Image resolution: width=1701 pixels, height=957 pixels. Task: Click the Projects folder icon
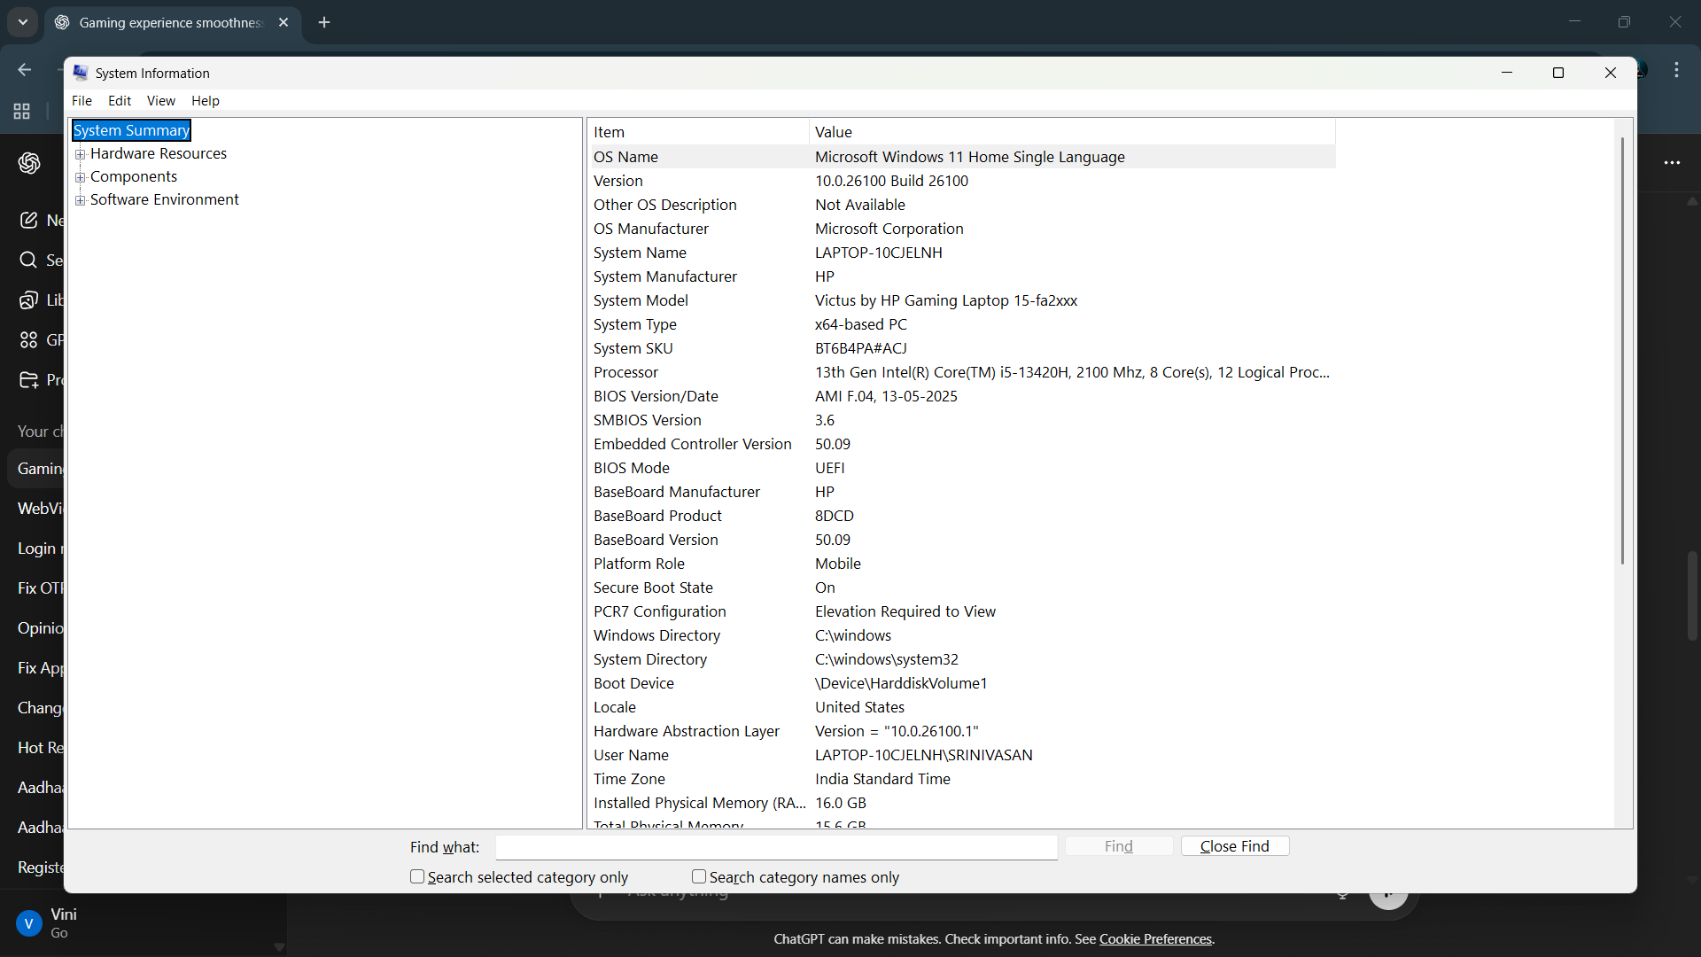pyautogui.click(x=28, y=380)
